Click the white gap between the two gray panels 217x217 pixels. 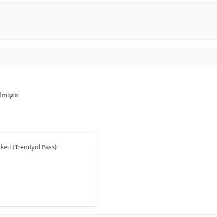point(108,44)
